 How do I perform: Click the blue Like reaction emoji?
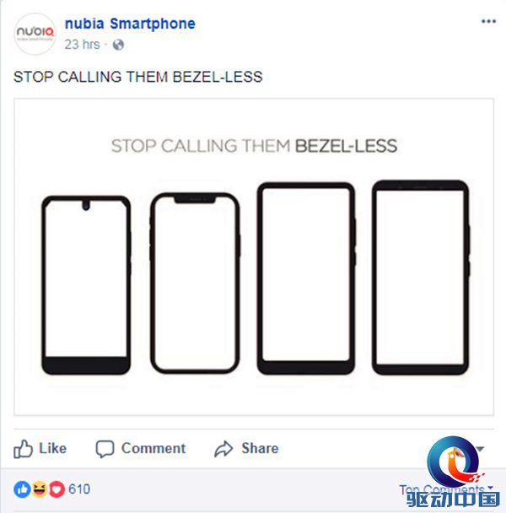tap(22, 489)
